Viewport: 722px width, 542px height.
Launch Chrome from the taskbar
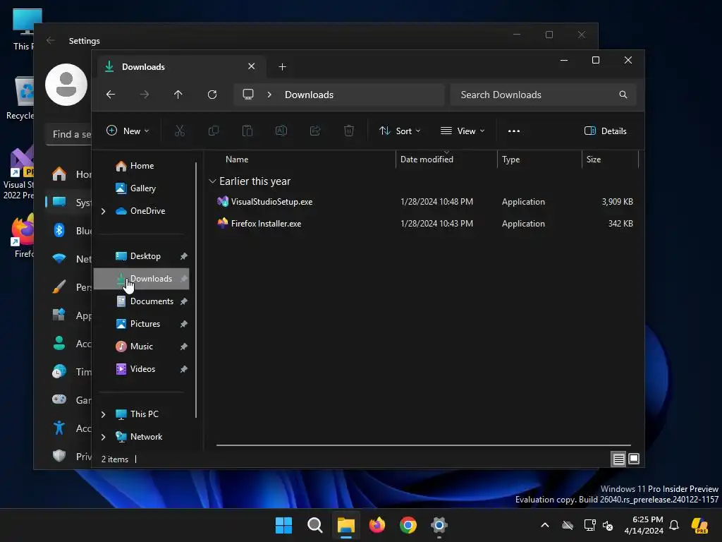[x=408, y=525]
